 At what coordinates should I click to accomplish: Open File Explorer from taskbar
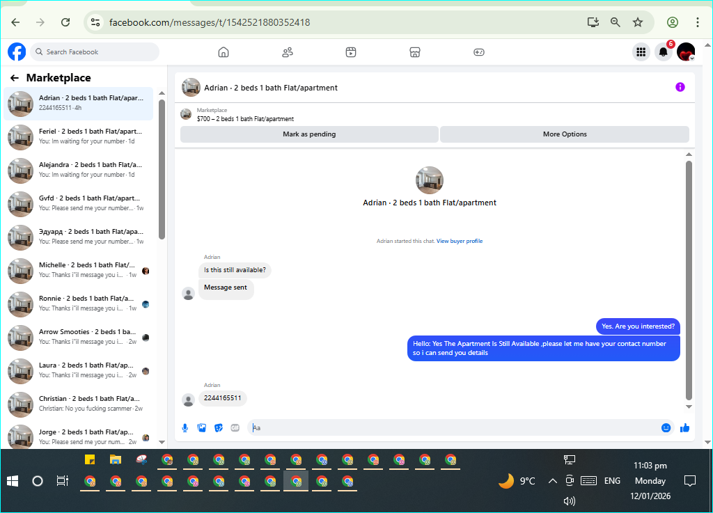point(116,459)
